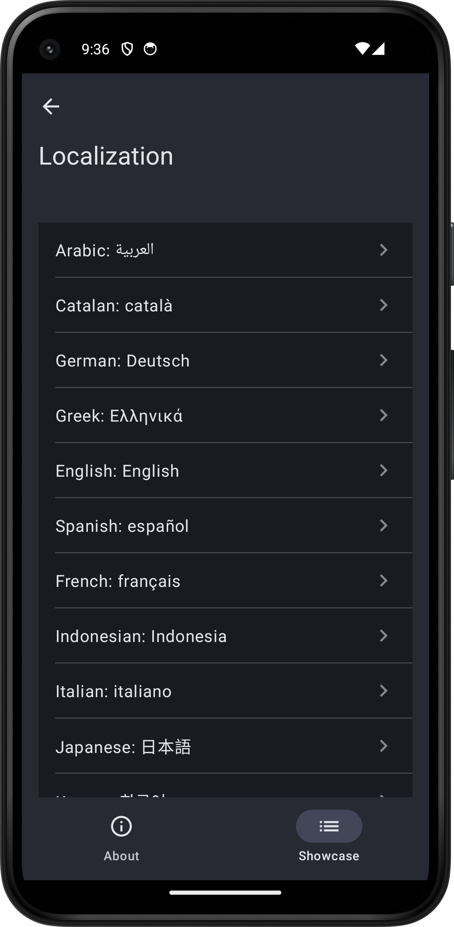Click the shield icon in the status bar
The image size is (454, 927).
point(128,48)
